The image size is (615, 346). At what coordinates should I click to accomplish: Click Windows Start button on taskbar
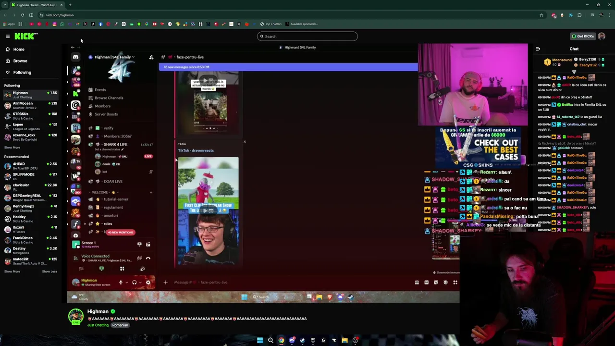point(260,340)
